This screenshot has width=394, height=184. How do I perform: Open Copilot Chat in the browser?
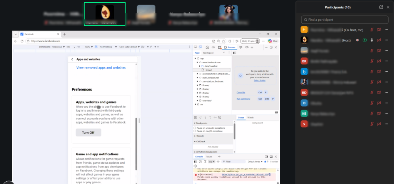[x=273, y=41]
